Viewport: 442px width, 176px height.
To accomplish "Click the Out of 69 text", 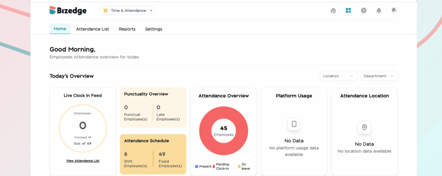I will click(83, 143).
